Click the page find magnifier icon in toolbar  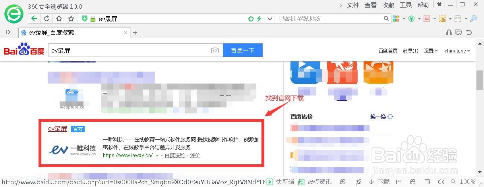[x=473, y=18]
